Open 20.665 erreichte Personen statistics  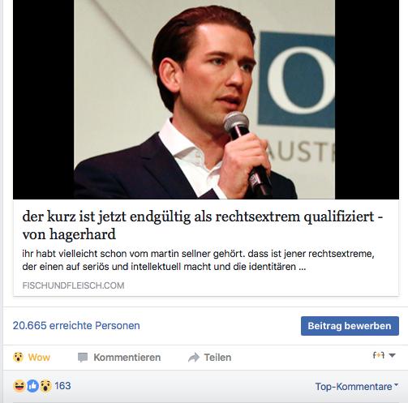point(76,326)
